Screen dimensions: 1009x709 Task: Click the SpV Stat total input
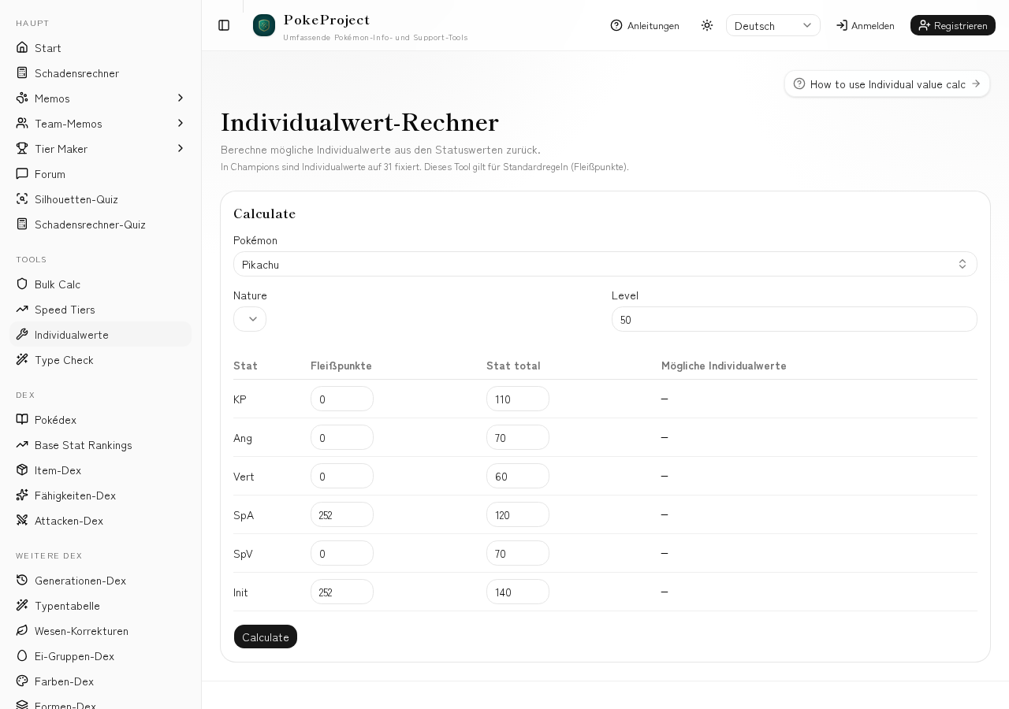(518, 553)
